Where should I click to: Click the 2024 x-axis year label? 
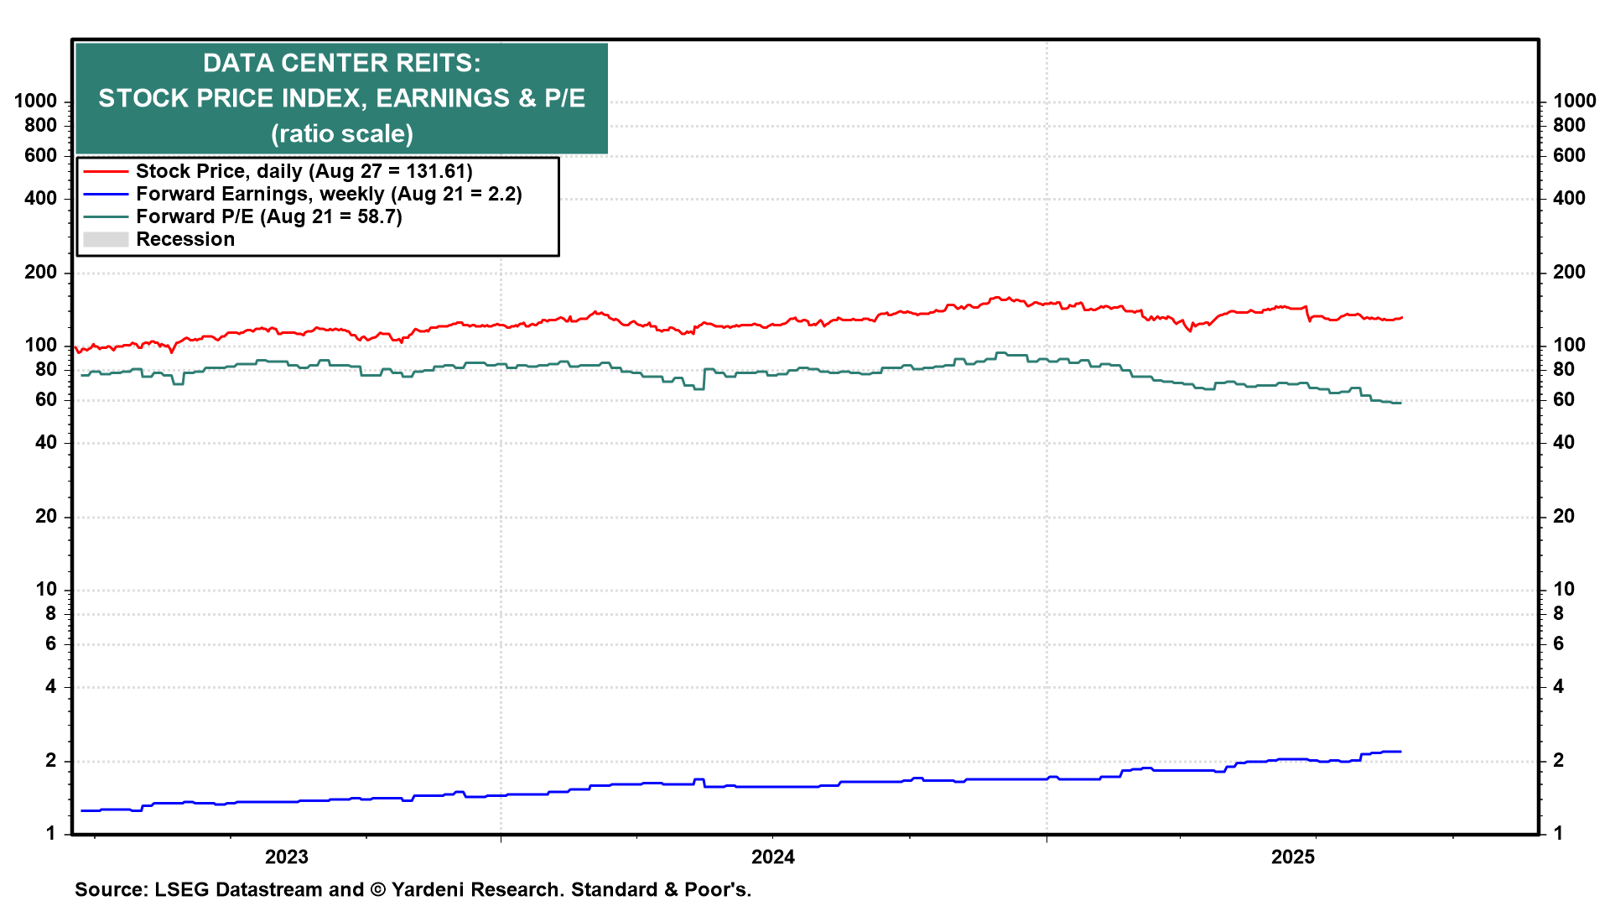click(x=772, y=857)
